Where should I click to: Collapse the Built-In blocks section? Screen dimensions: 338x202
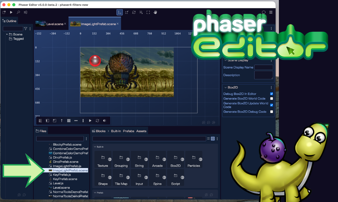tap(95, 147)
